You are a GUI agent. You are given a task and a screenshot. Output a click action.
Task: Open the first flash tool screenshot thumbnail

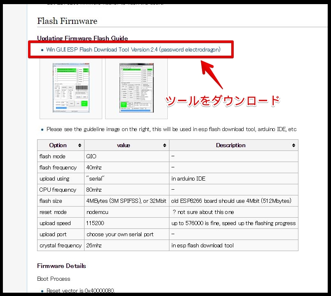point(71,88)
